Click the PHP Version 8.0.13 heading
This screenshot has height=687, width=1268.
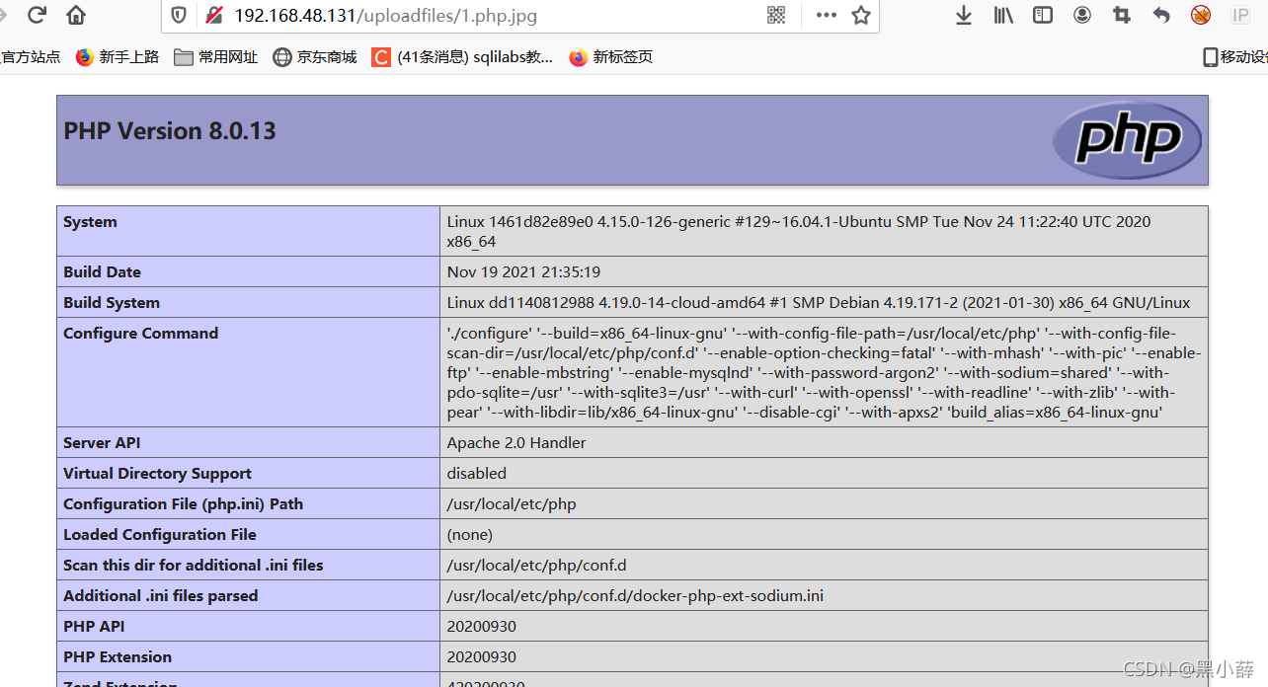170,131
